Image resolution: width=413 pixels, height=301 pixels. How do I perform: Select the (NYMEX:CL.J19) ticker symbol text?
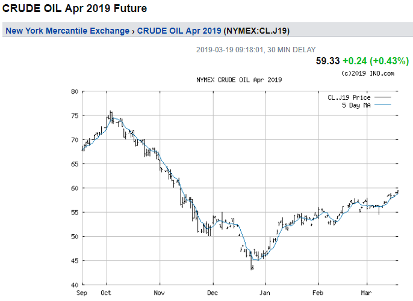[x=259, y=31]
